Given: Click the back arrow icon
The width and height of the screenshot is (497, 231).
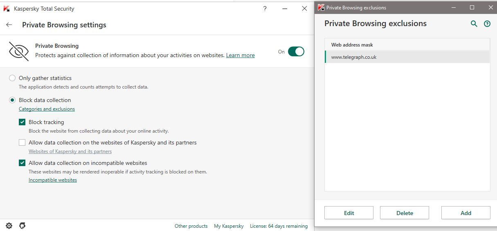Looking at the screenshot, I should [x=9, y=25].
